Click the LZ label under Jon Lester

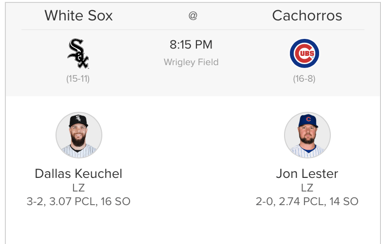[x=307, y=188]
